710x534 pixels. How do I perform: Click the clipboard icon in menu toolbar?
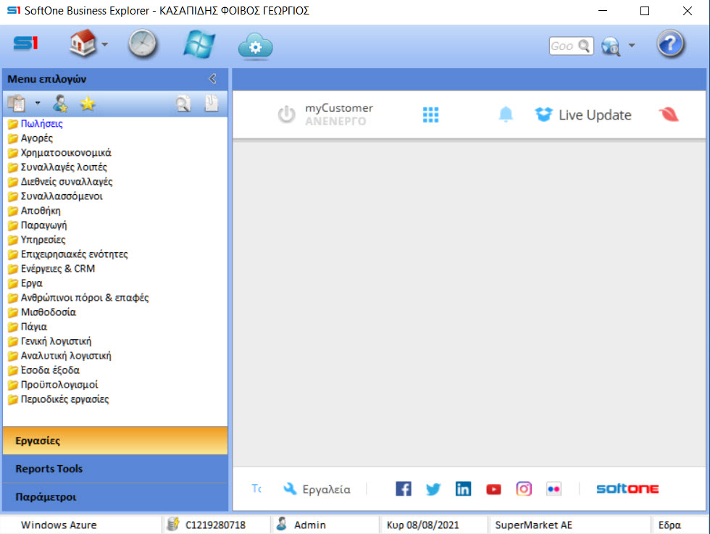coord(17,104)
